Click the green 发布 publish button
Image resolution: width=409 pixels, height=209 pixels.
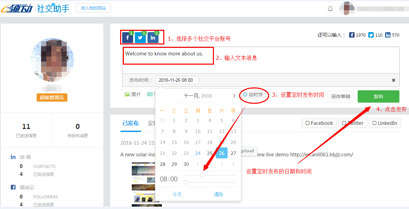tap(378, 96)
